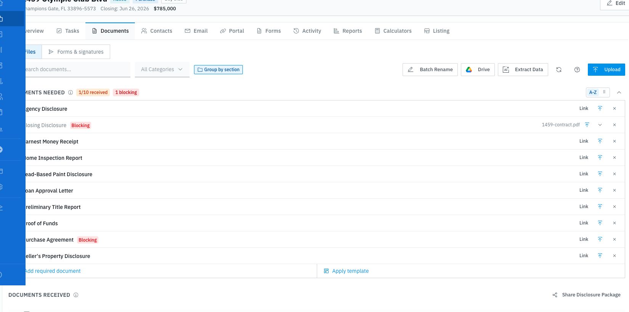629x312 pixels.
Task: Click the Documents Received info icon
Action: click(76, 295)
